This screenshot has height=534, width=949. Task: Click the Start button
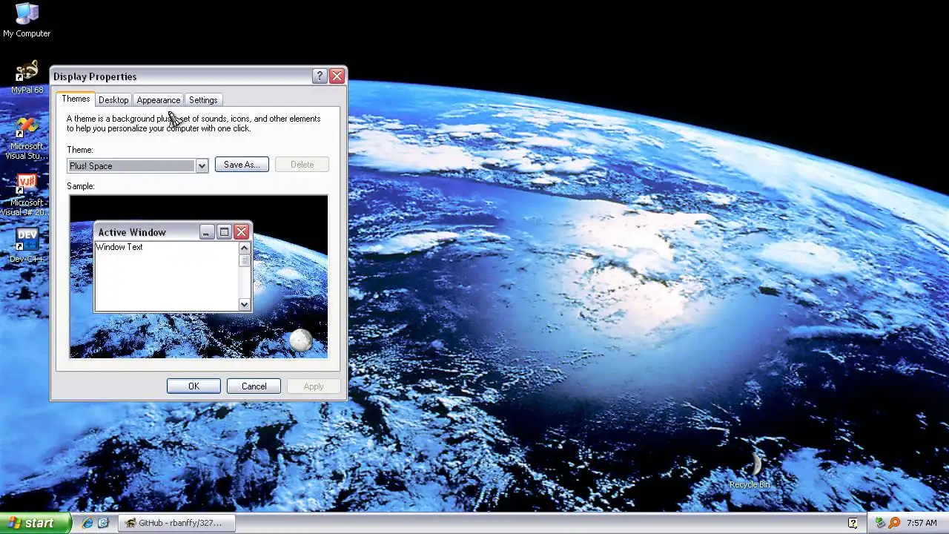[36, 523]
